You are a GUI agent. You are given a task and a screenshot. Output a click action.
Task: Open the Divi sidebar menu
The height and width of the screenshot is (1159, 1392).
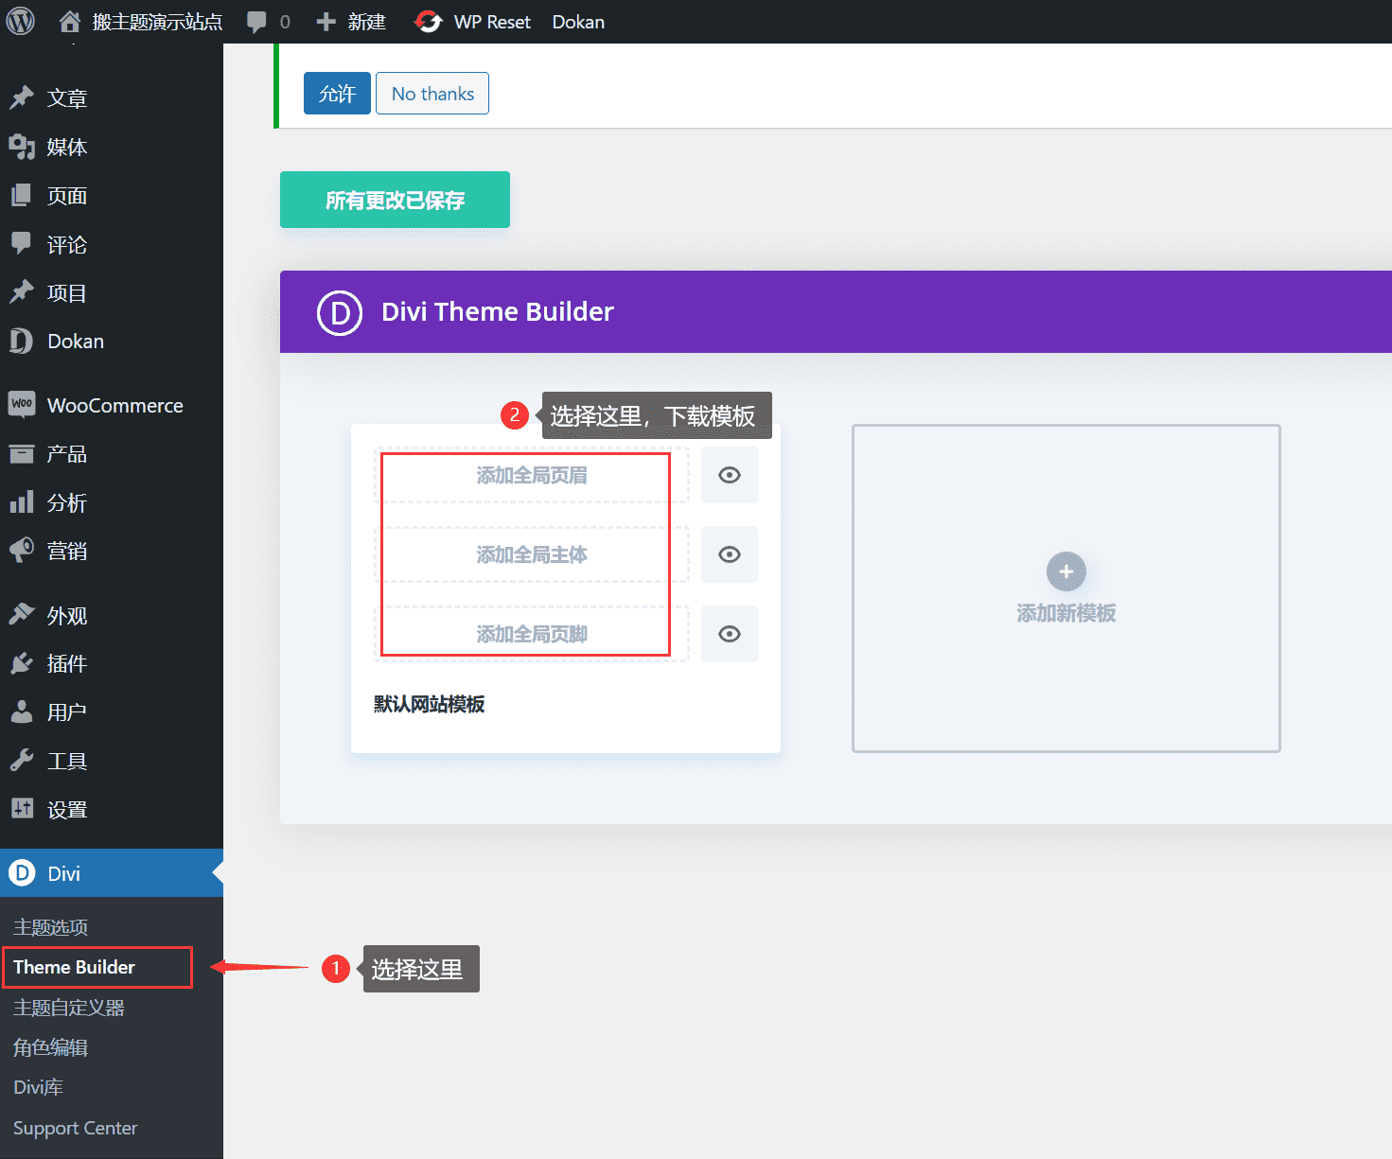(x=112, y=873)
